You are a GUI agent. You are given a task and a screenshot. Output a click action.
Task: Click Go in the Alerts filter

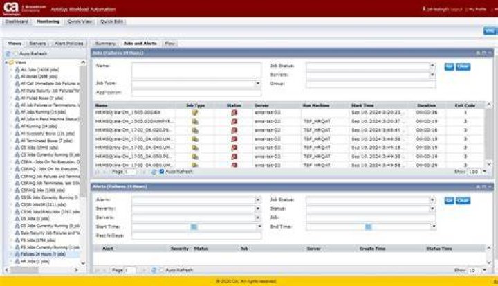tap(449, 200)
